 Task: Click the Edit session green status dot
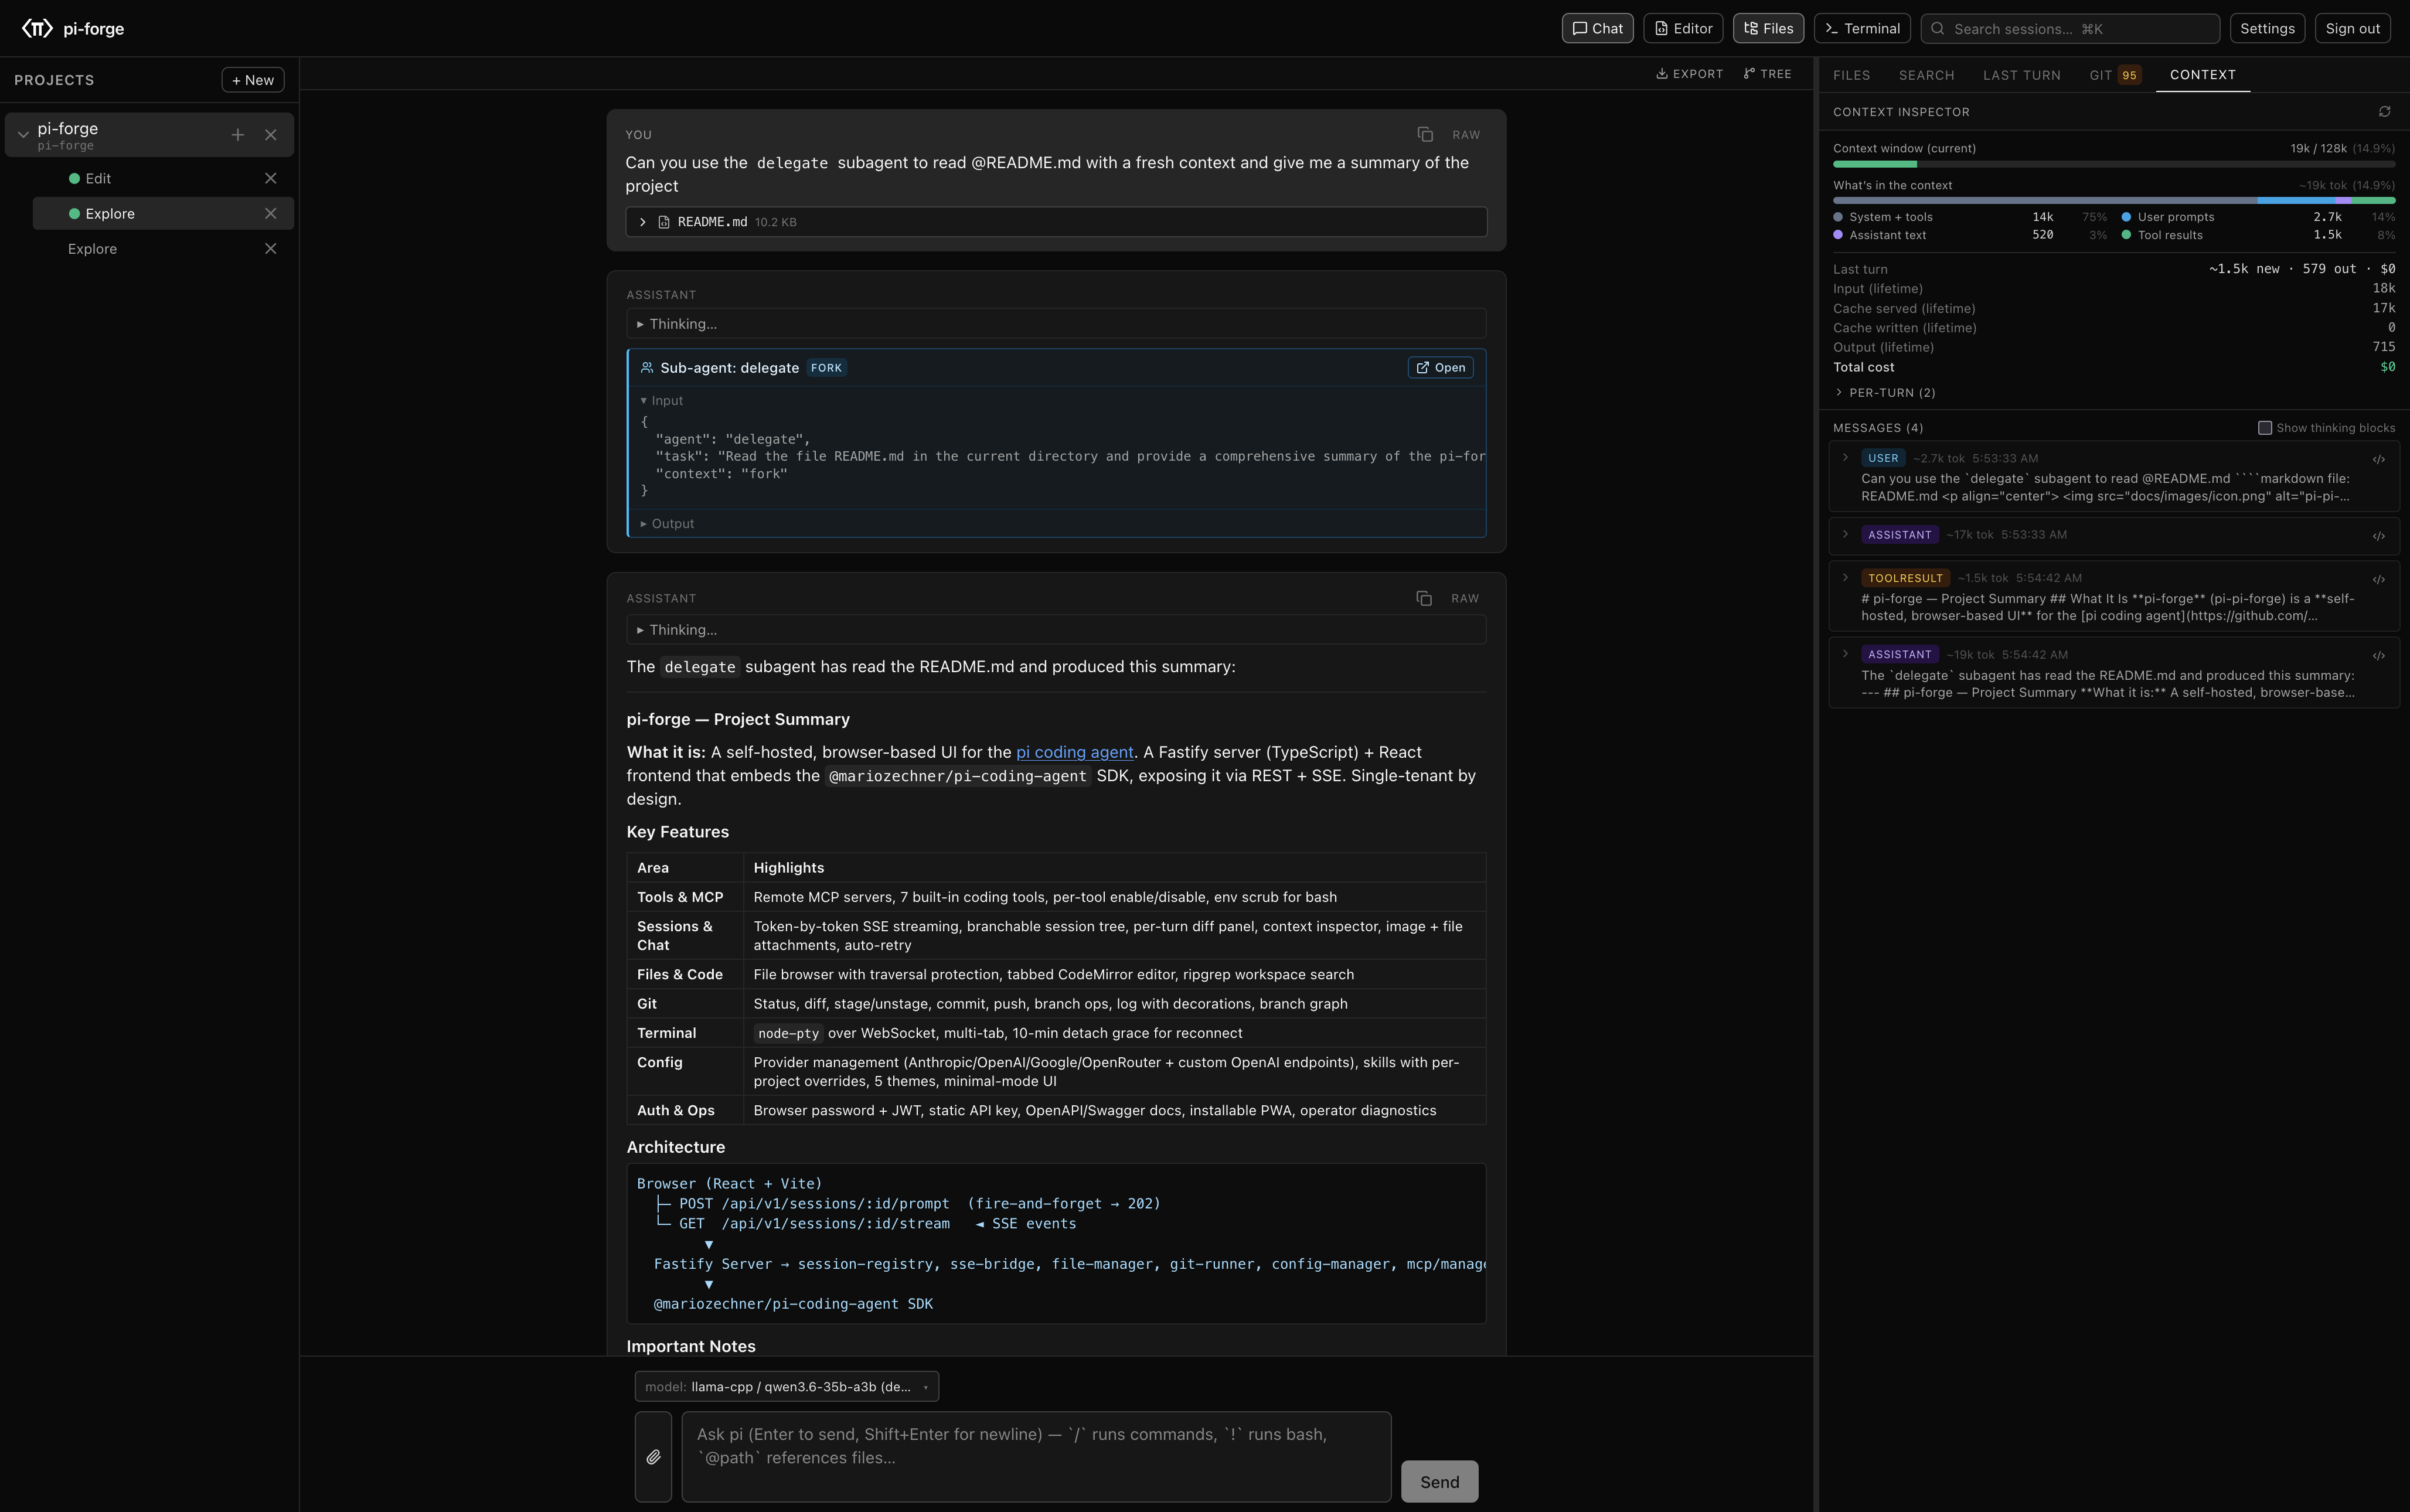(x=74, y=178)
